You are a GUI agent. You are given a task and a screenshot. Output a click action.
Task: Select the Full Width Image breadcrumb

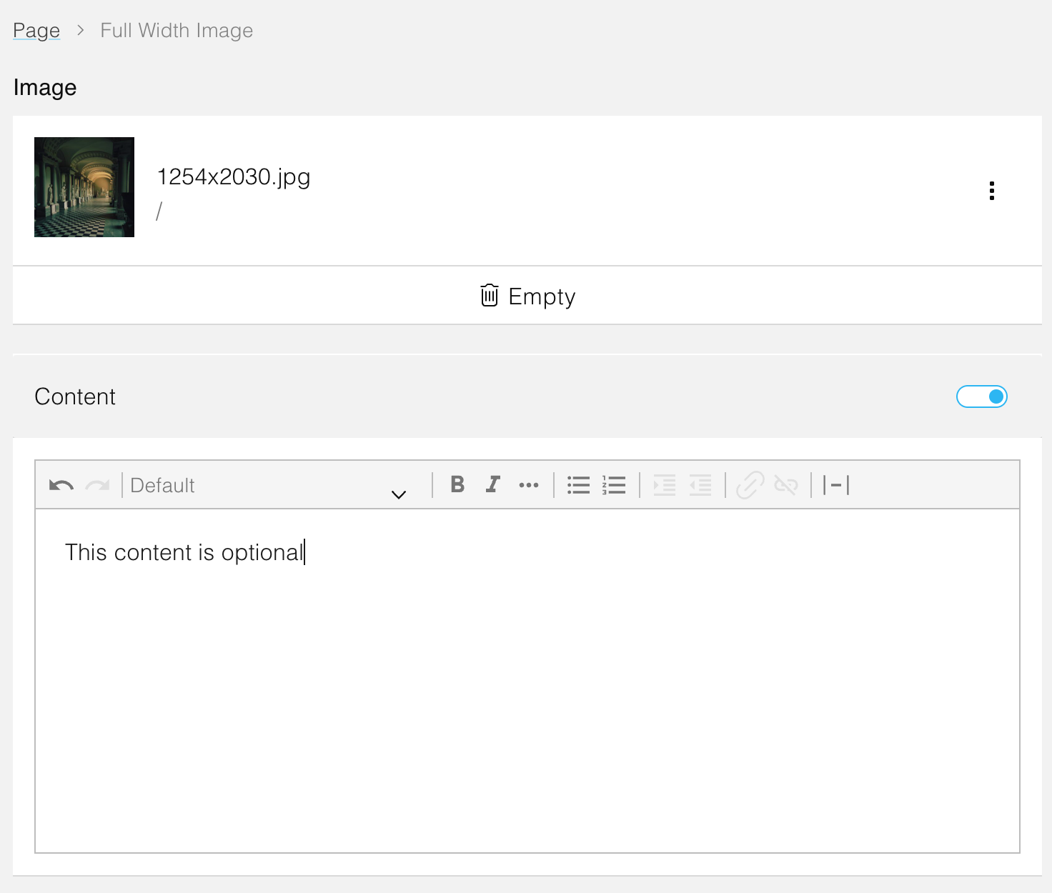tap(177, 31)
